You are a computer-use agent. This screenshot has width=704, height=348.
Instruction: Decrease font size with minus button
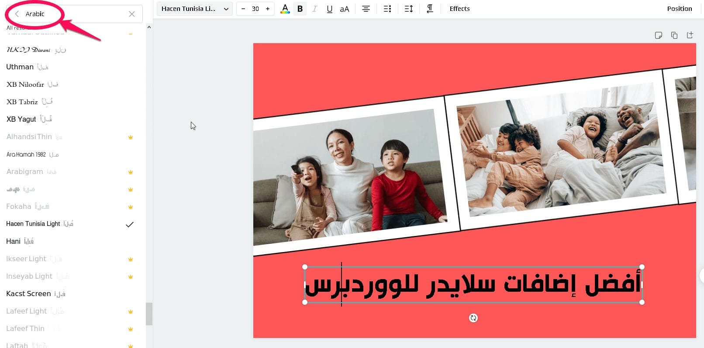coord(243,9)
